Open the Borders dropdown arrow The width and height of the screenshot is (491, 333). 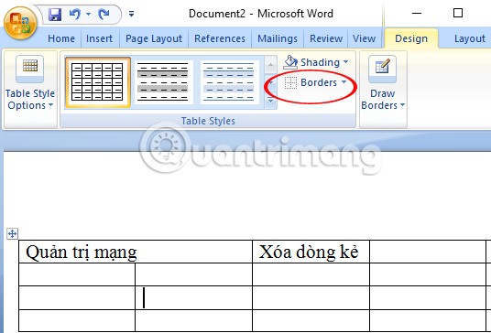click(x=344, y=82)
